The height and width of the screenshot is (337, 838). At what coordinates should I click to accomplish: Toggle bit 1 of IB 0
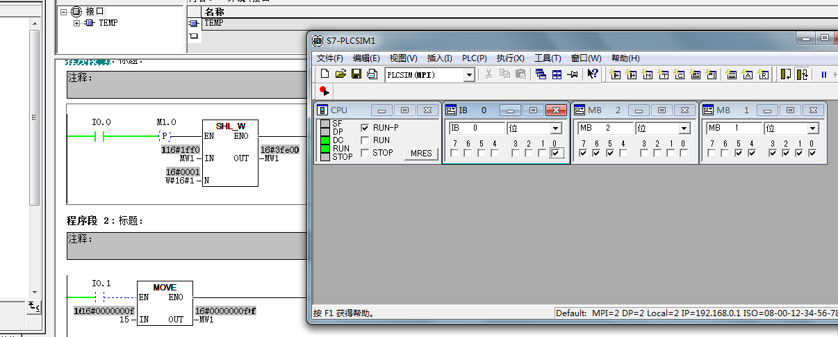pyautogui.click(x=542, y=153)
